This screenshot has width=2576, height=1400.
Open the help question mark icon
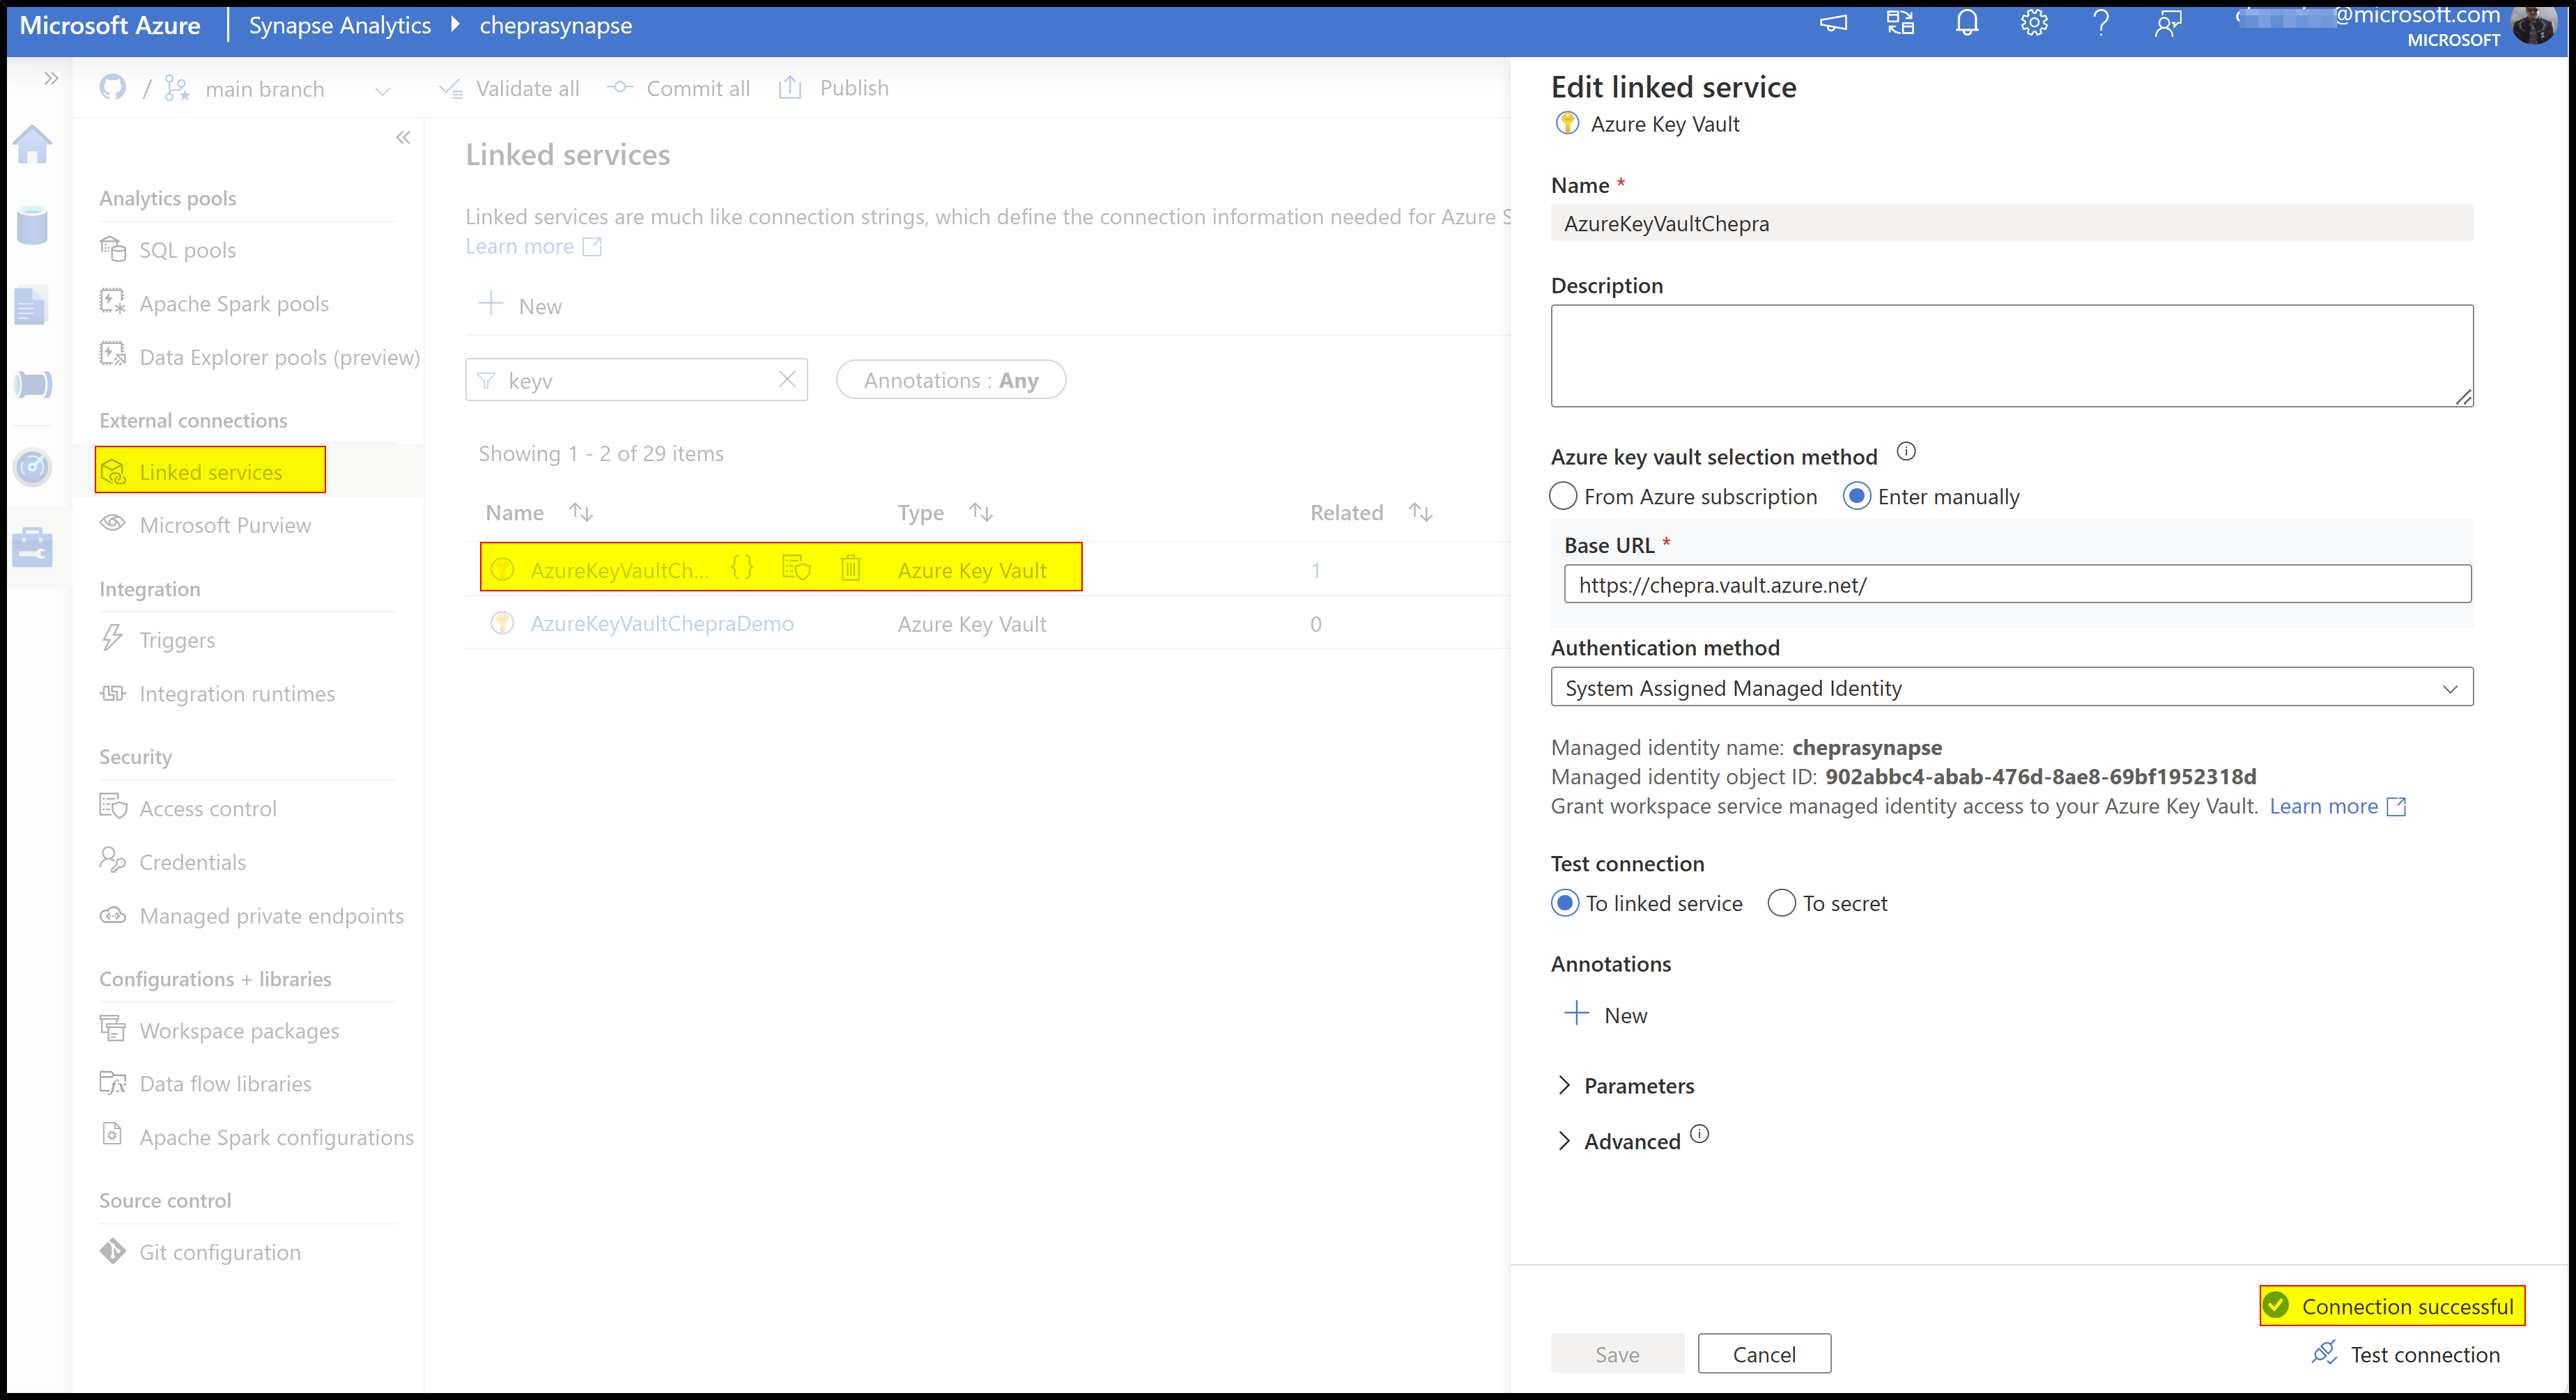2101,23
